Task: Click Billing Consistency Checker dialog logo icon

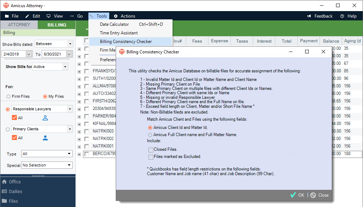Action: tap(122, 52)
